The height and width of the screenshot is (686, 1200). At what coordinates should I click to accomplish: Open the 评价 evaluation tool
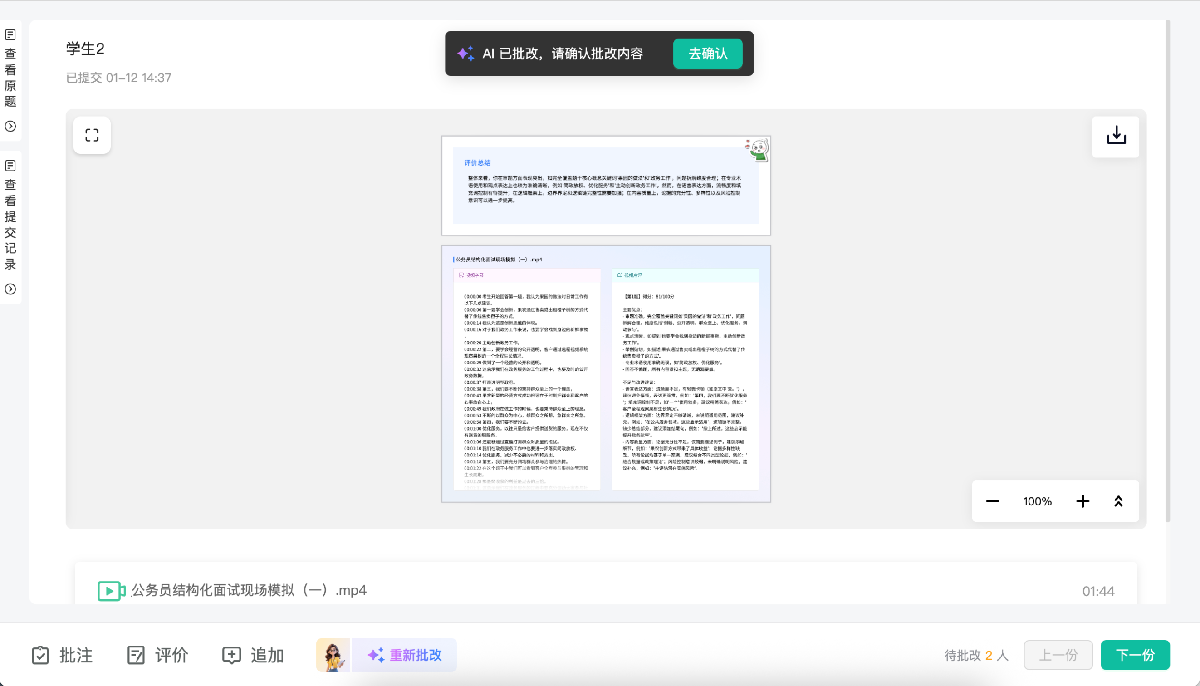158,655
